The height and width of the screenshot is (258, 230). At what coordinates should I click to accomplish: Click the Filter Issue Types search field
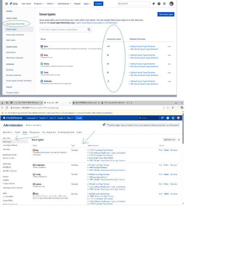(x=66, y=30)
